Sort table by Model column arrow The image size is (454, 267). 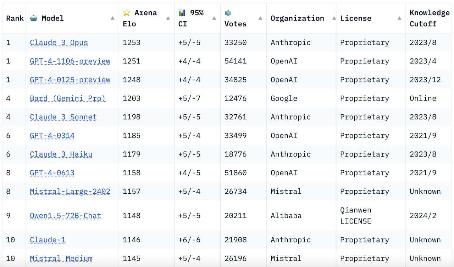112,18
